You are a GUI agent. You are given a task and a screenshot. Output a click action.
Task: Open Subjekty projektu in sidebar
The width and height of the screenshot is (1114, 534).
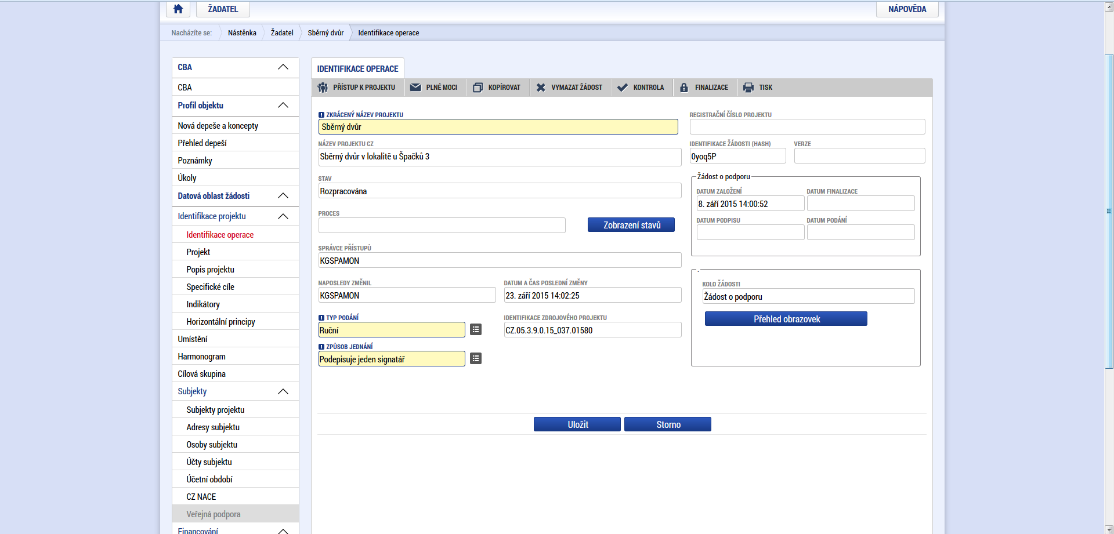[236, 410]
